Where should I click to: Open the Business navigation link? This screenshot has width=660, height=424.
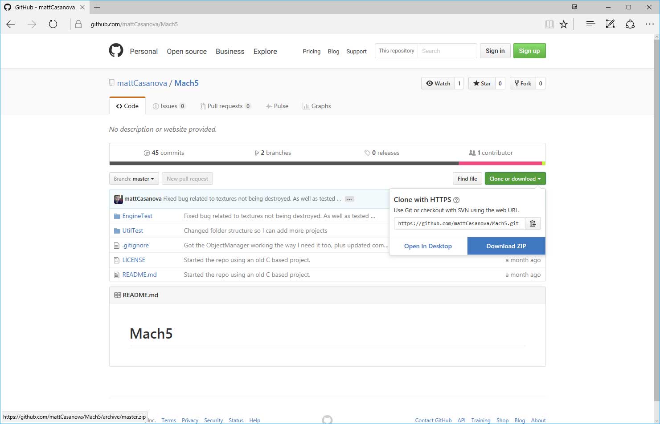pos(230,51)
